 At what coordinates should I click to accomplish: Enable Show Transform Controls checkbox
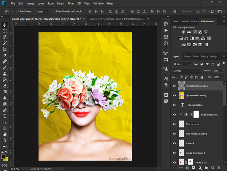coord(53,11)
